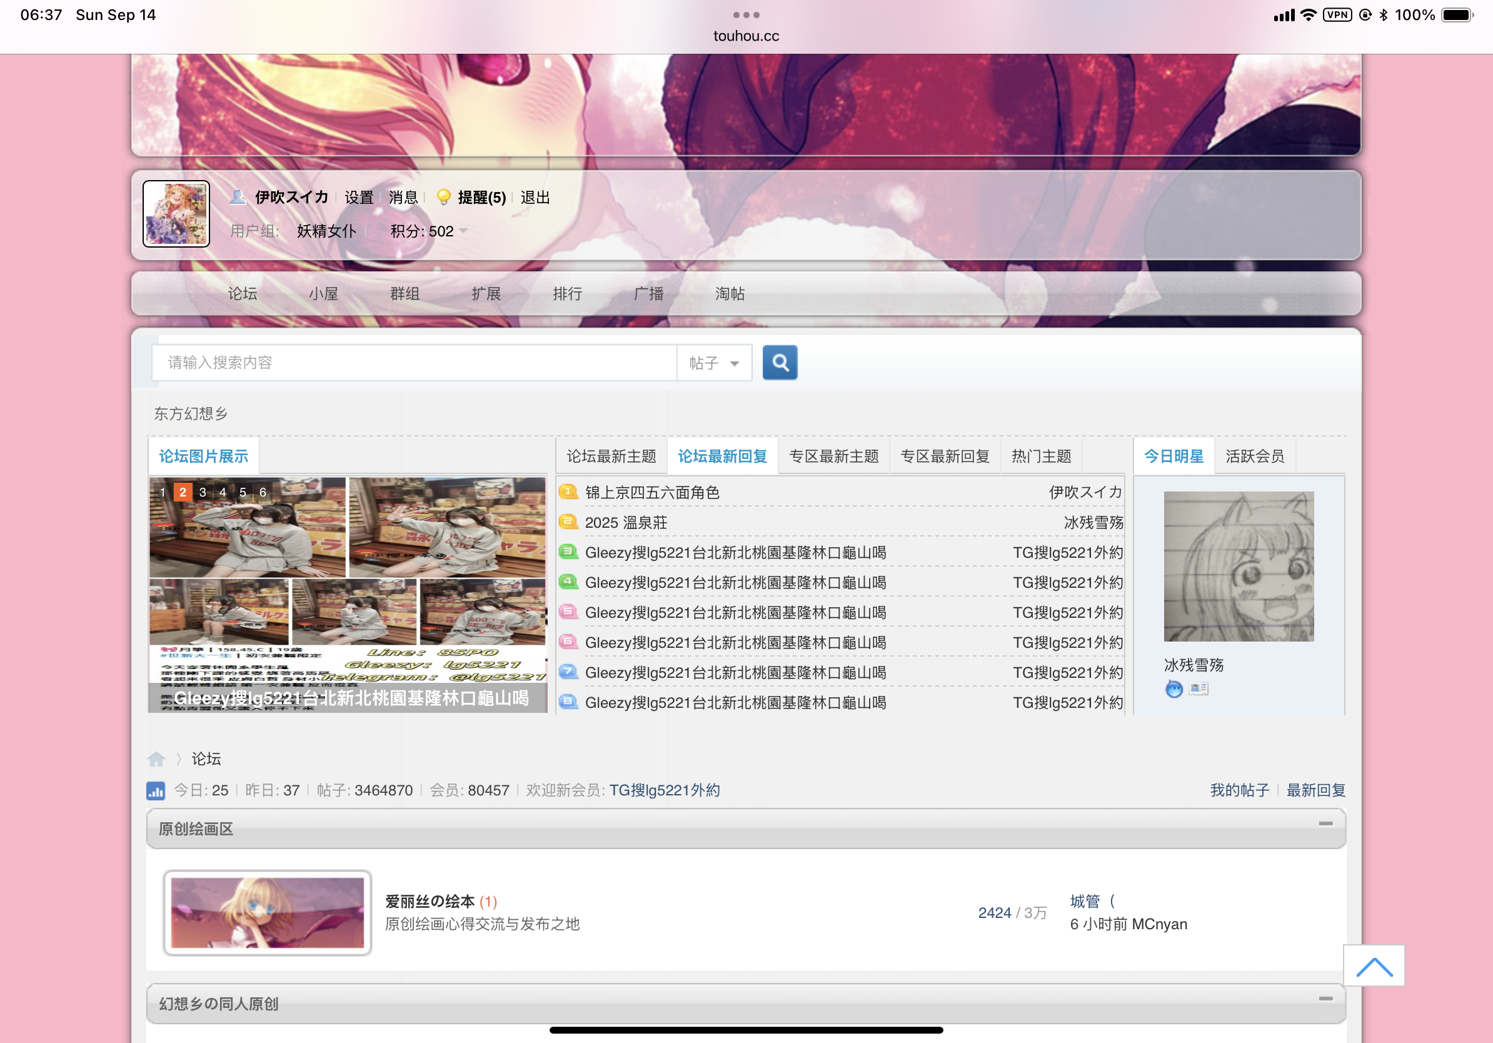Screen dimensions: 1493x1043
Task: Click the blue rank 7 post icon
Action: point(568,672)
